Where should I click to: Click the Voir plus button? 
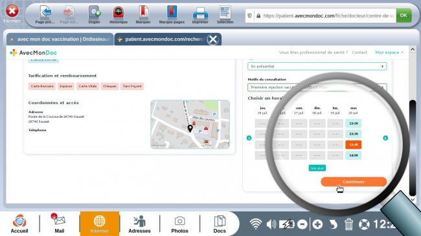tap(317, 168)
